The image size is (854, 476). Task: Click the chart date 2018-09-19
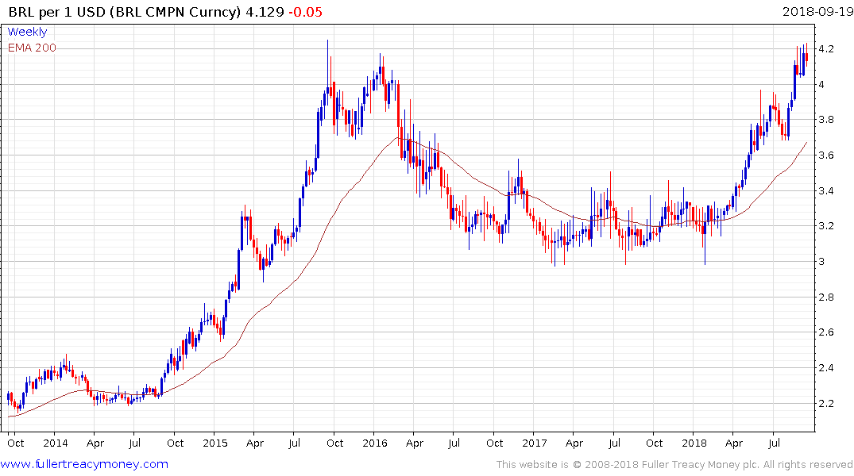click(x=817, y=11)
